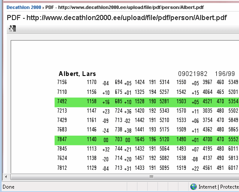
Task: Click the score '7624'
Action: click(x=62, y=158)
